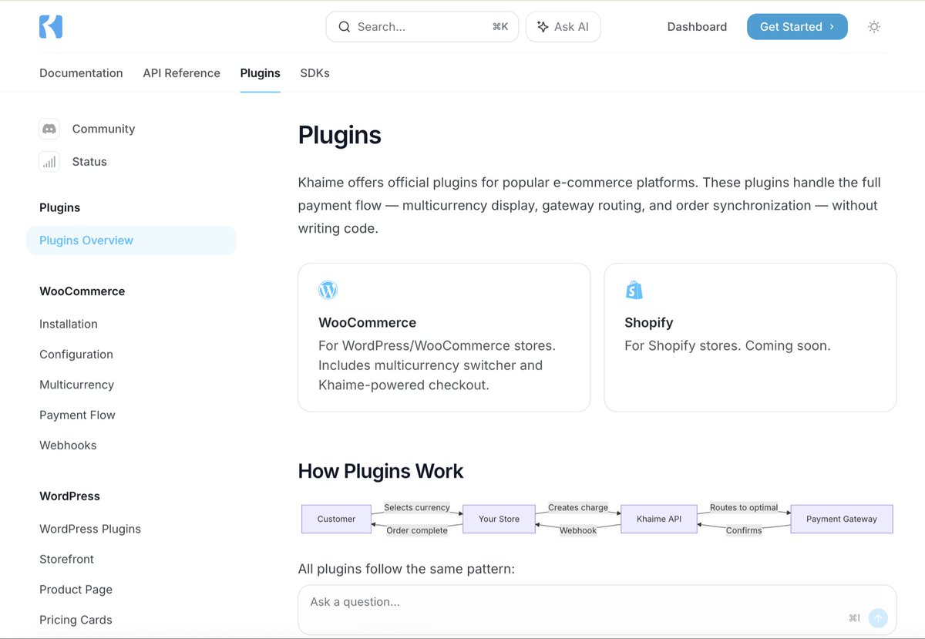925x639 pixels.
Task: Open the Payment Flow sidebar item
Action: tap(77, 415)
